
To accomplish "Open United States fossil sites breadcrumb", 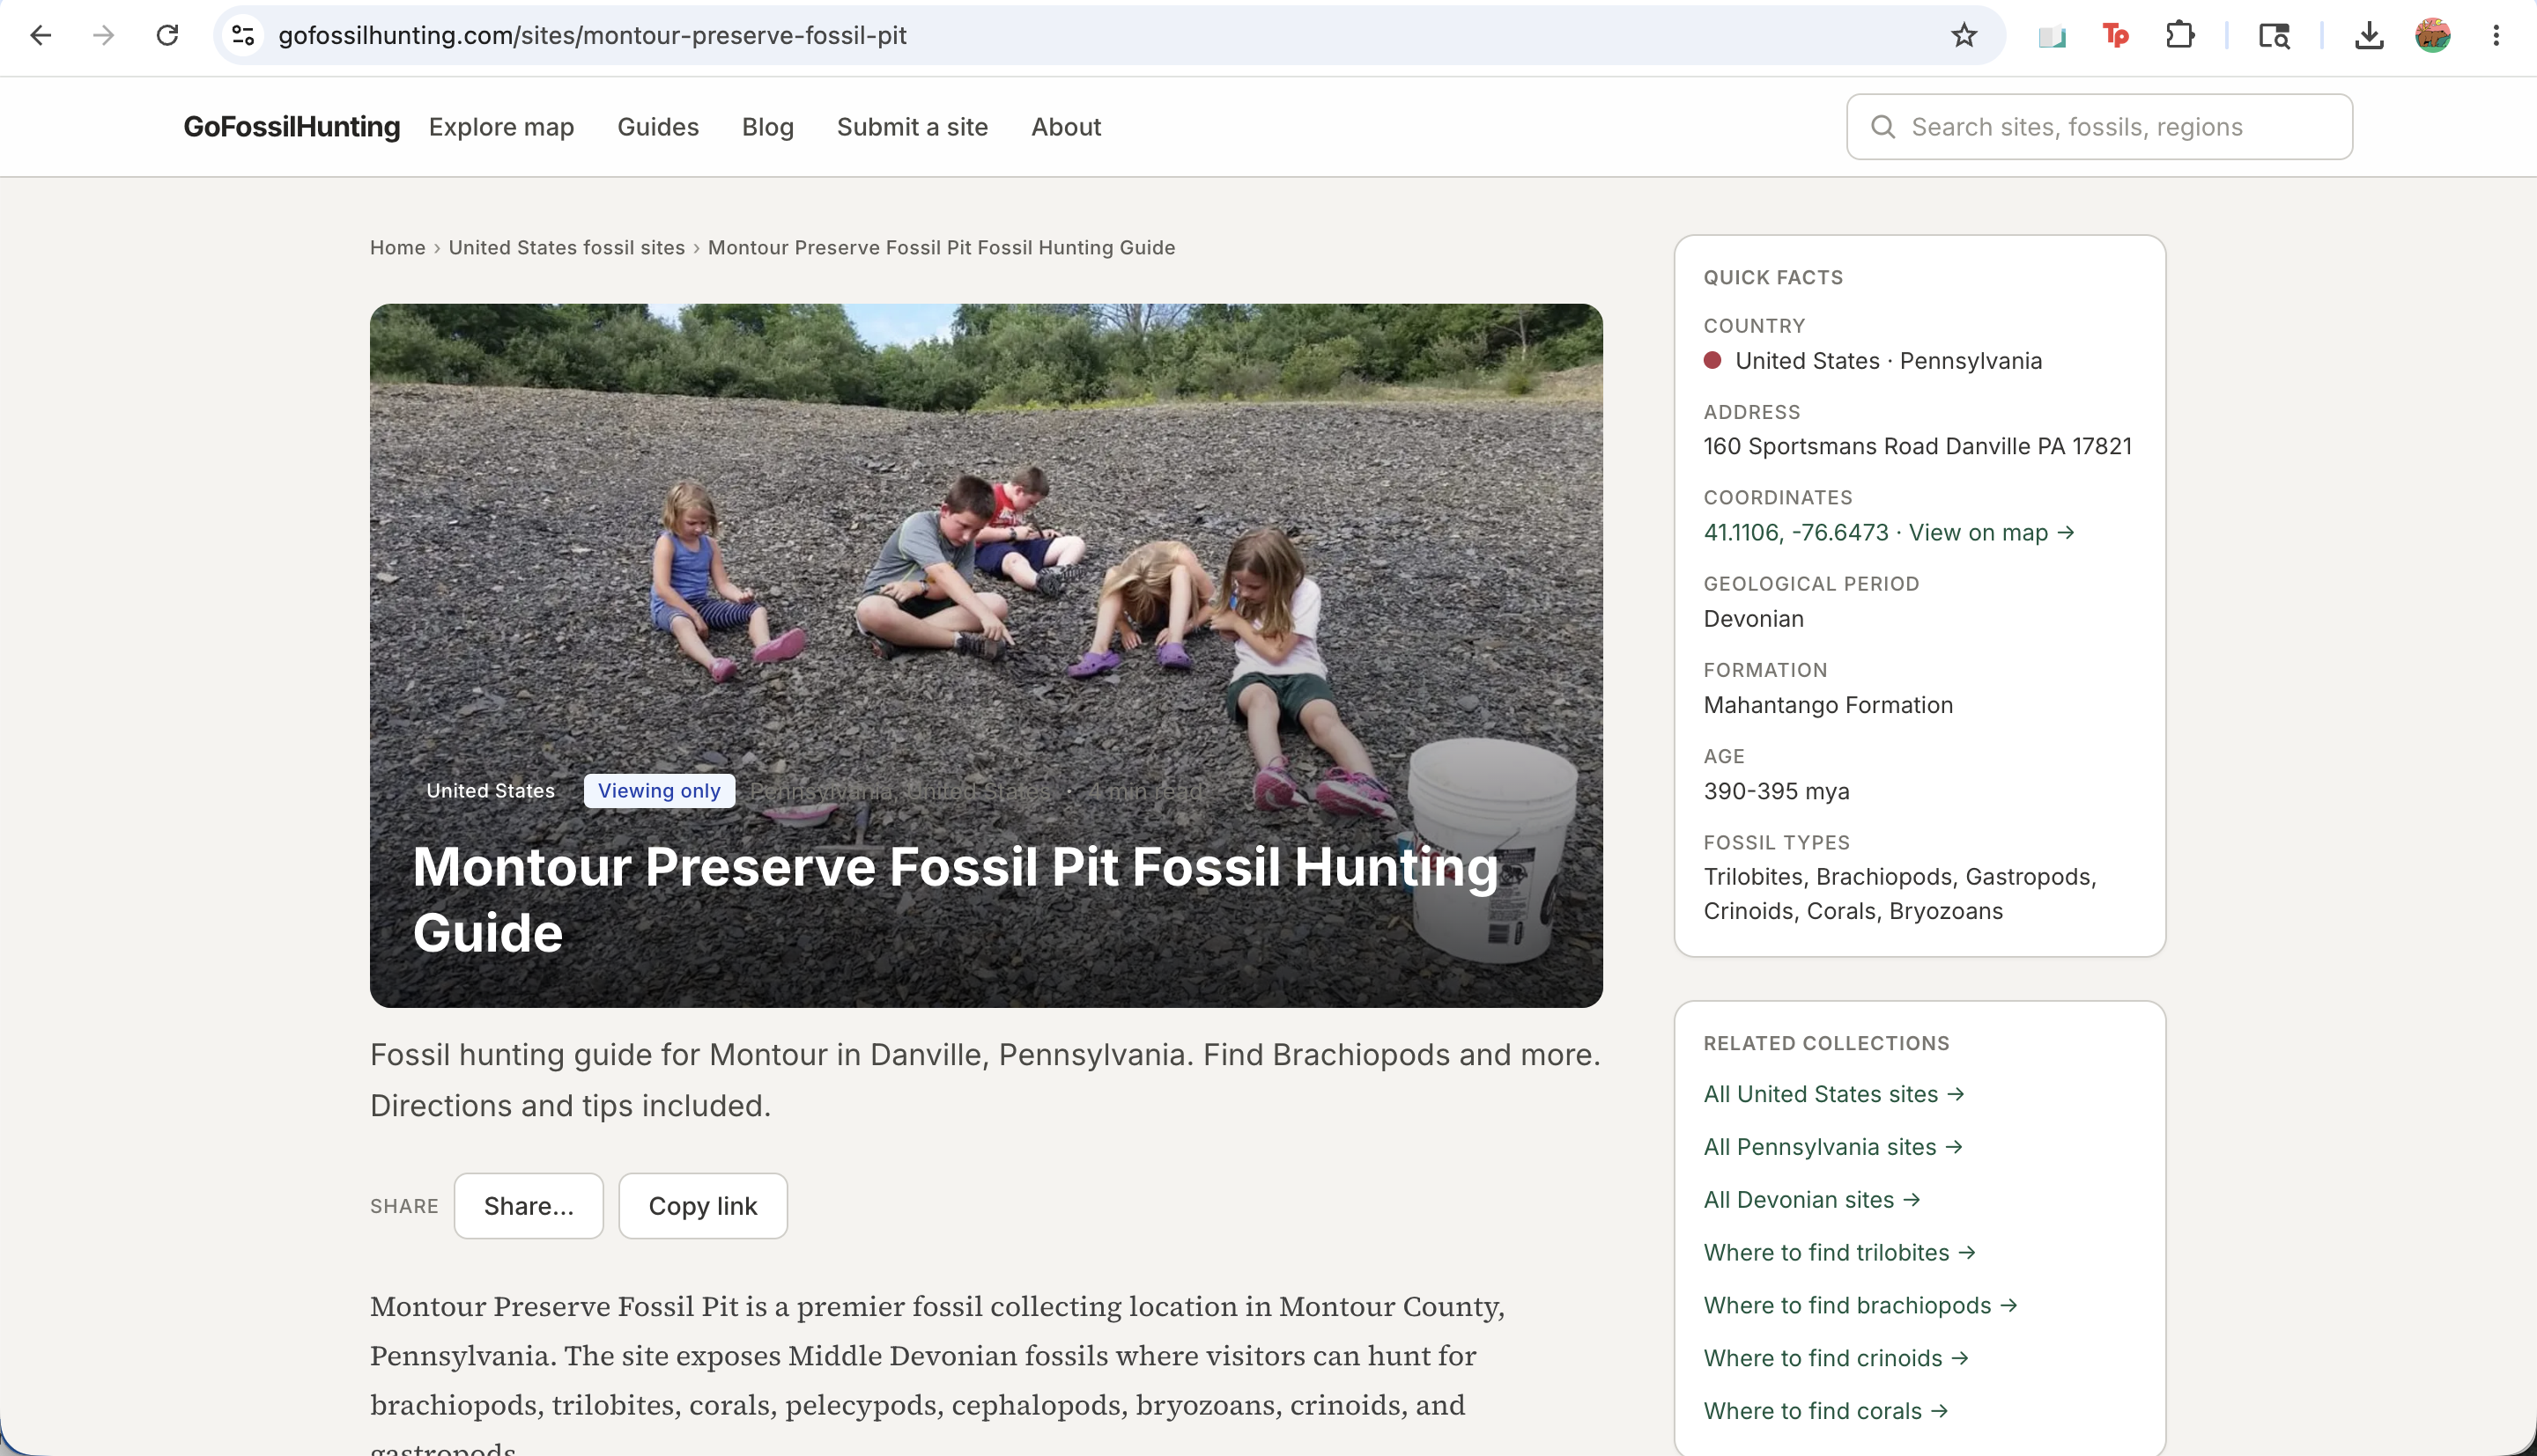I will point(566,247).
